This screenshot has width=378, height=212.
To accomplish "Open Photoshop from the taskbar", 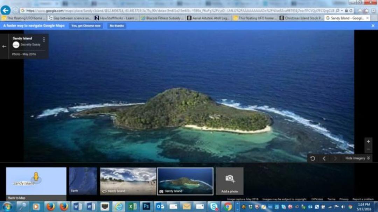I will coord(146,206).
